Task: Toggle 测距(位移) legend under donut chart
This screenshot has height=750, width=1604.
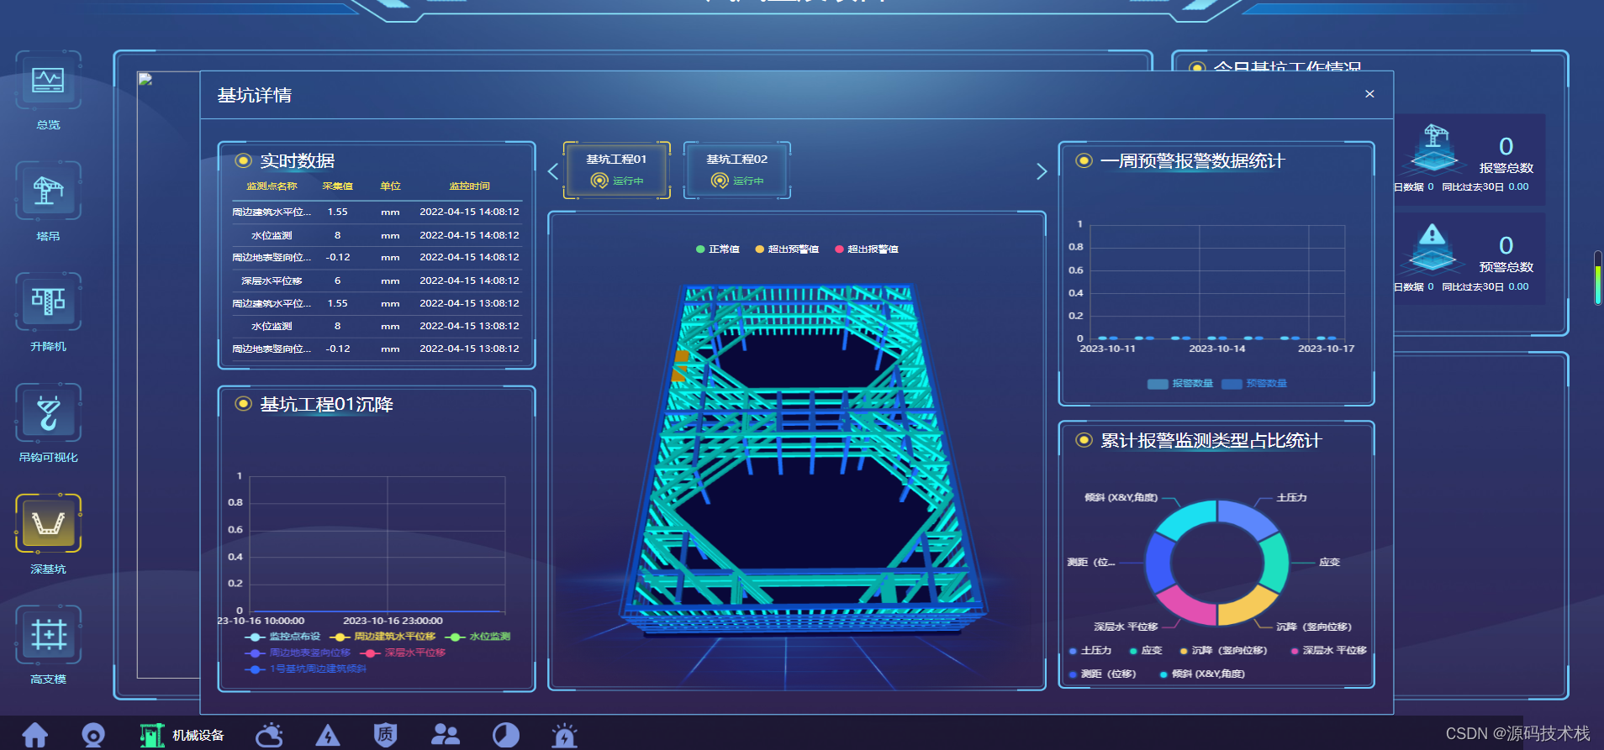Action: tap(1102, 674)
